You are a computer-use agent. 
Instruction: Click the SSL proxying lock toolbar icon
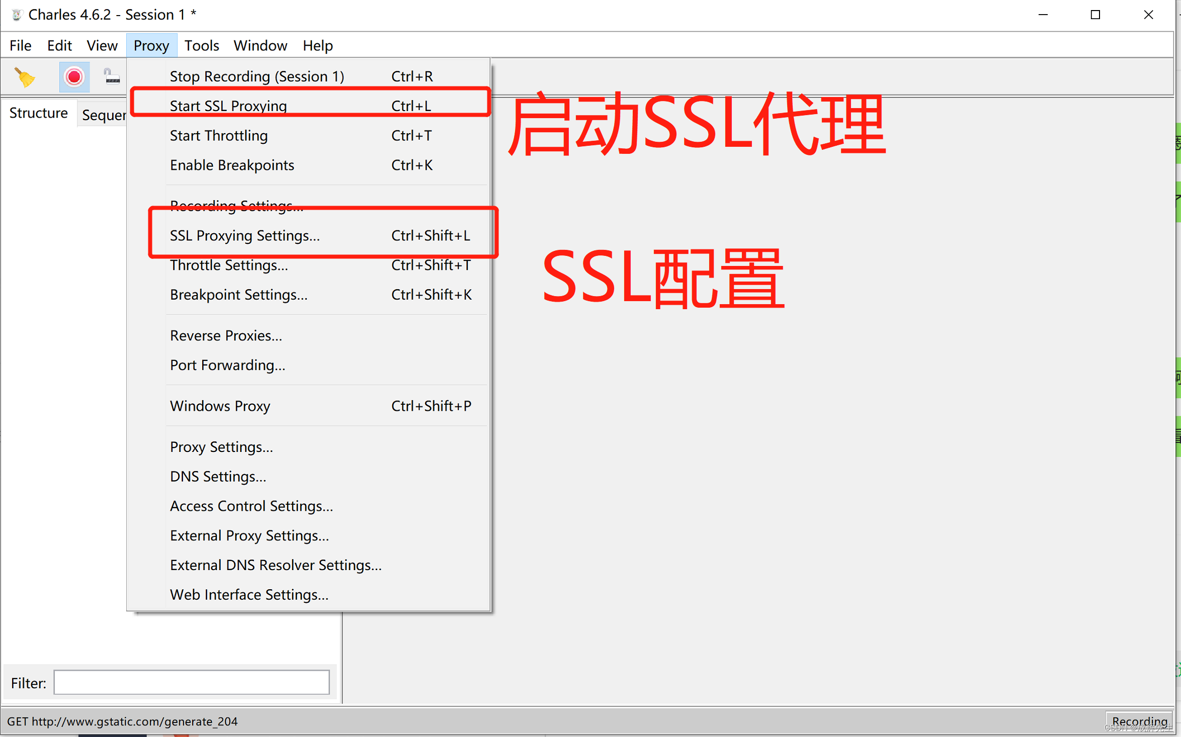(x=111, y=77)
